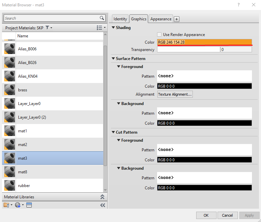Image resolution: width=261 pixels, height=222 pixels.
Task: Collapse the Cut Pattern section
Action: (x=113, y=132)
